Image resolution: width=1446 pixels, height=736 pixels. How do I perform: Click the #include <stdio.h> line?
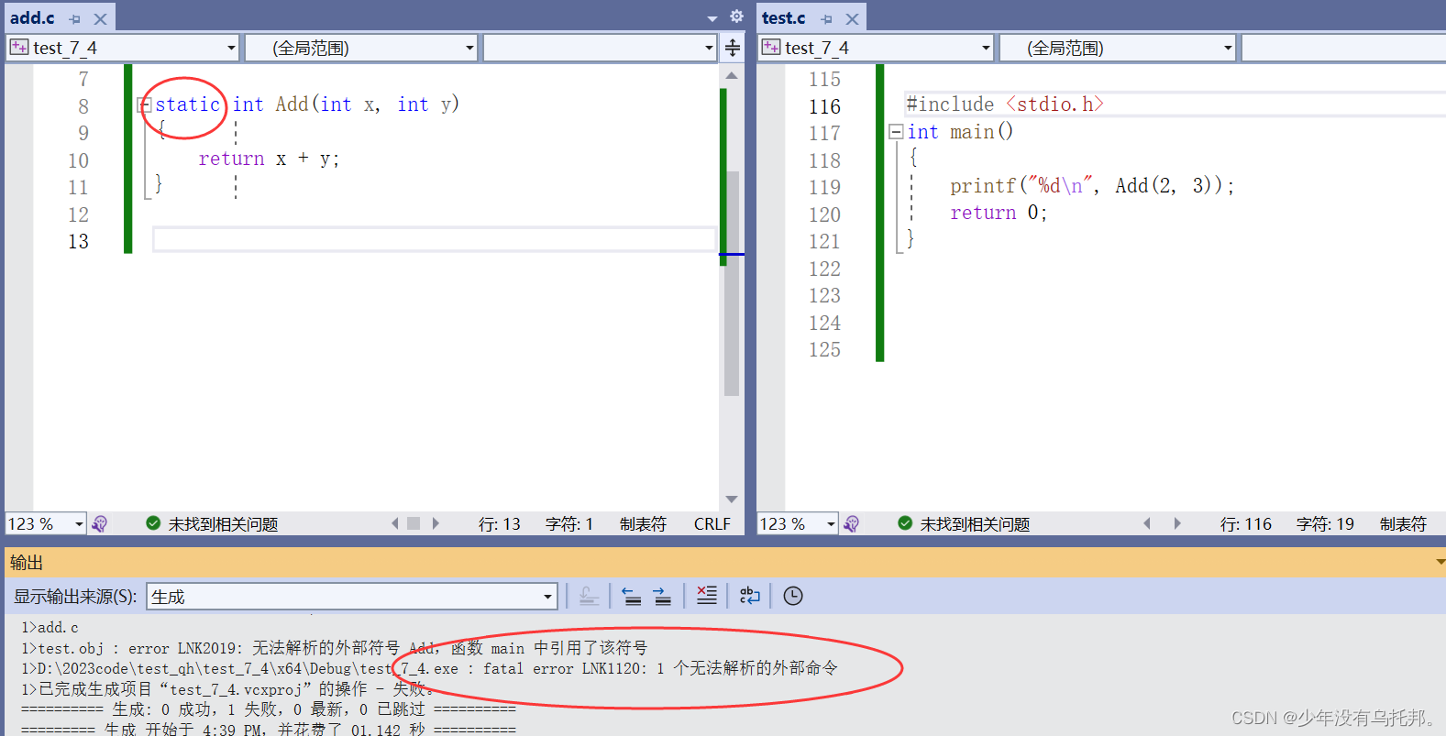tap(1005, 104)
